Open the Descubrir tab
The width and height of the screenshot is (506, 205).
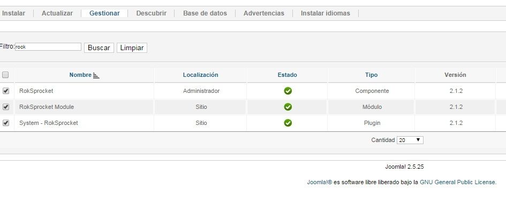152,13
